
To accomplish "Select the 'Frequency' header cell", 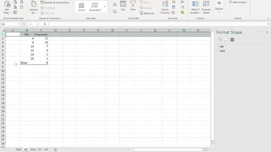I will click(x=41, y=34).
